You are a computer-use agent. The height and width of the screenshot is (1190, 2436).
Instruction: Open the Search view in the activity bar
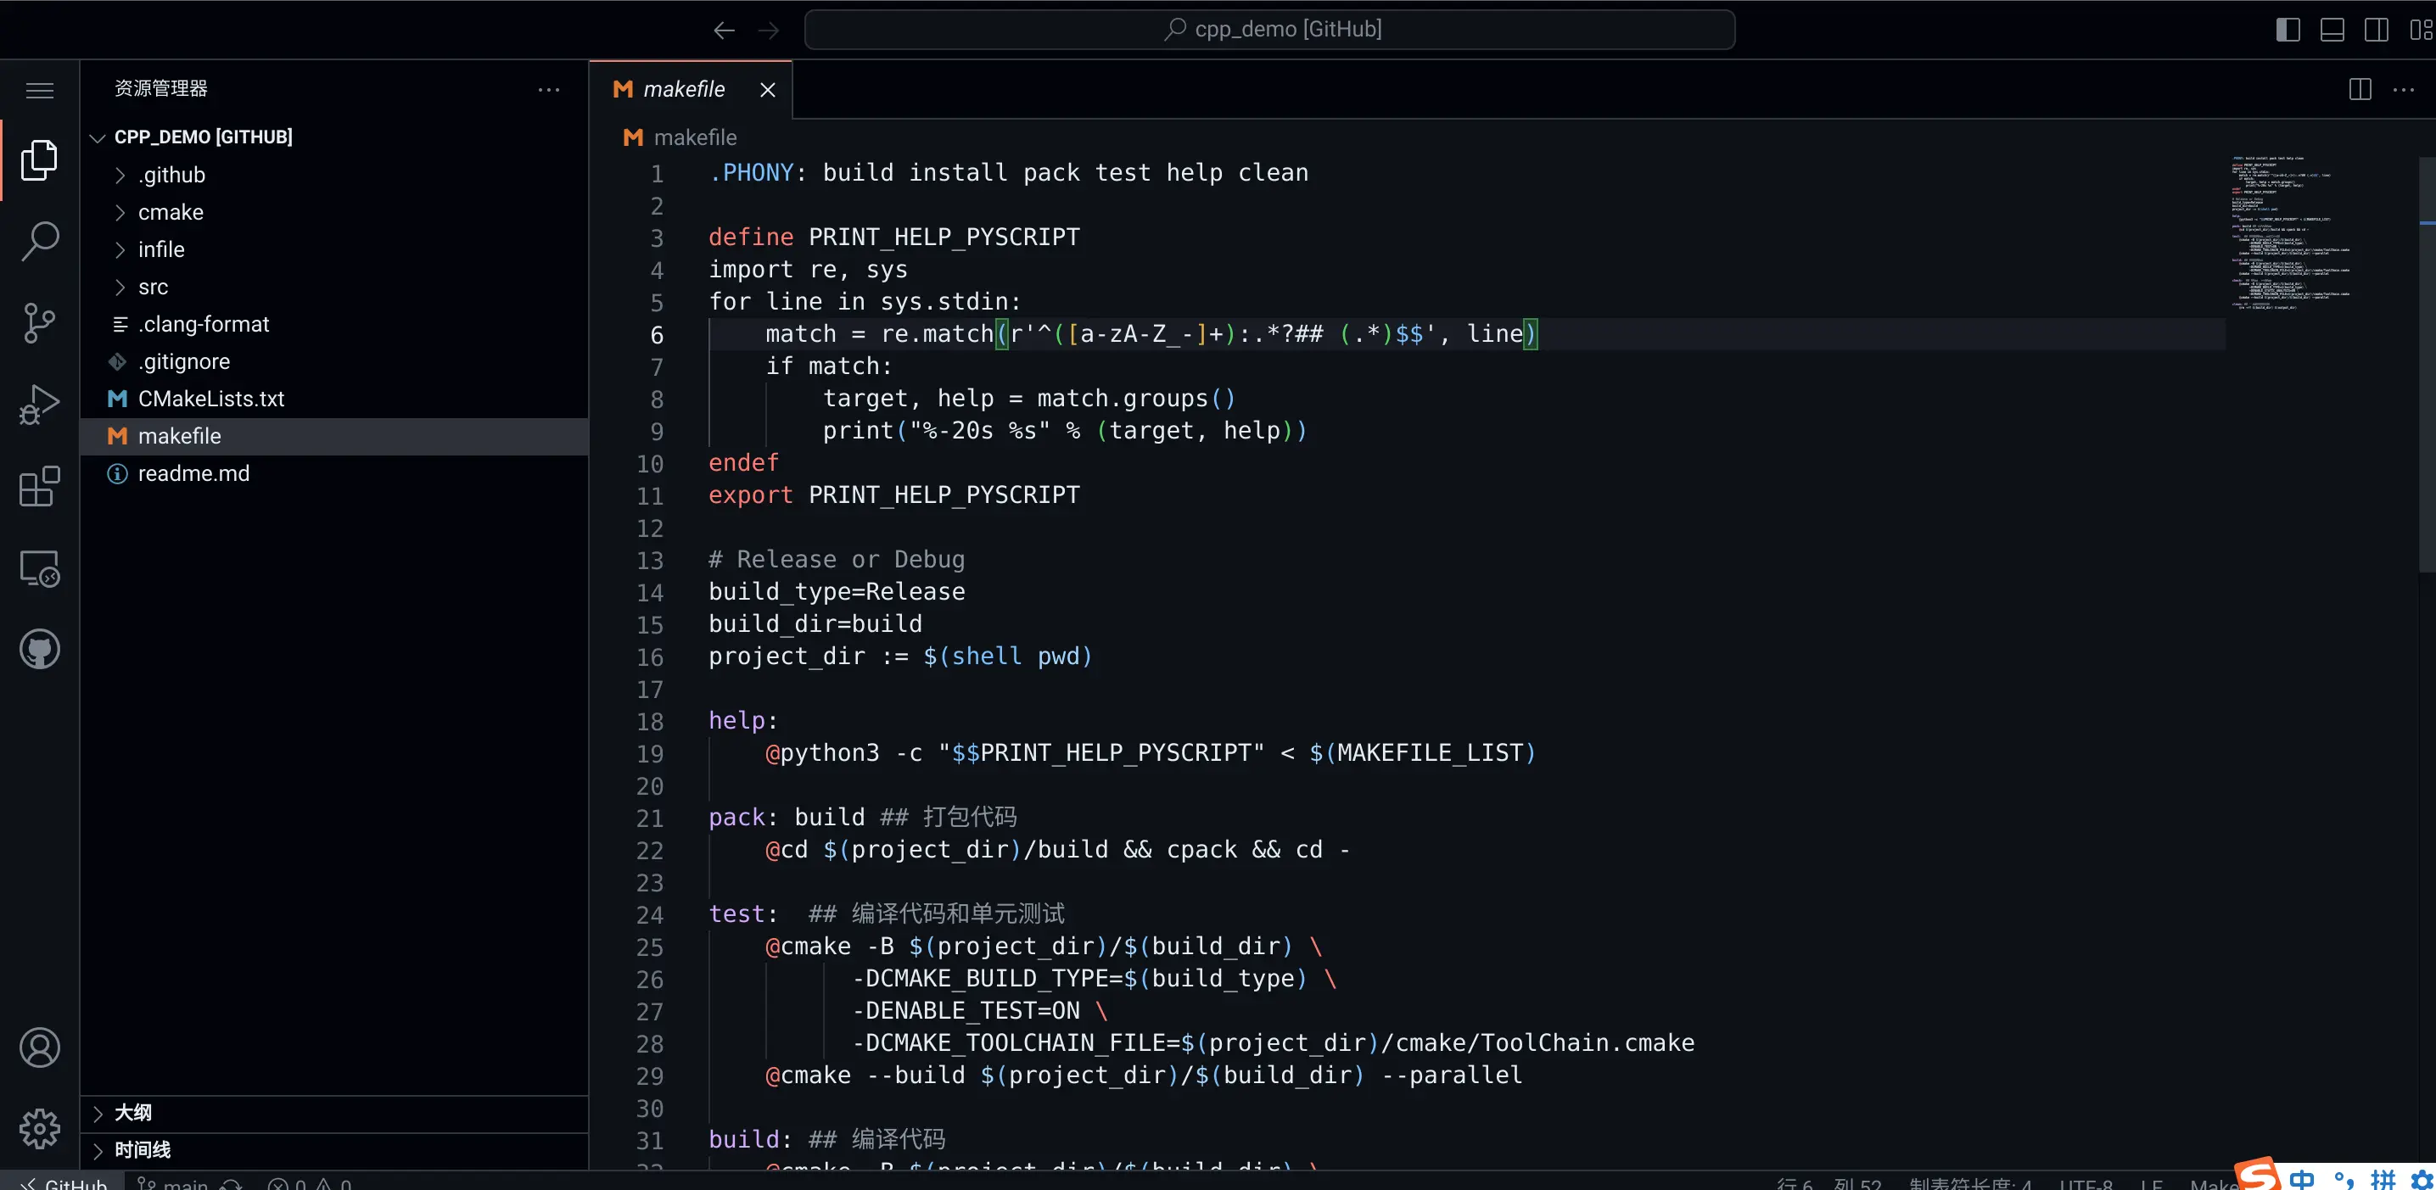pos(40,241)
